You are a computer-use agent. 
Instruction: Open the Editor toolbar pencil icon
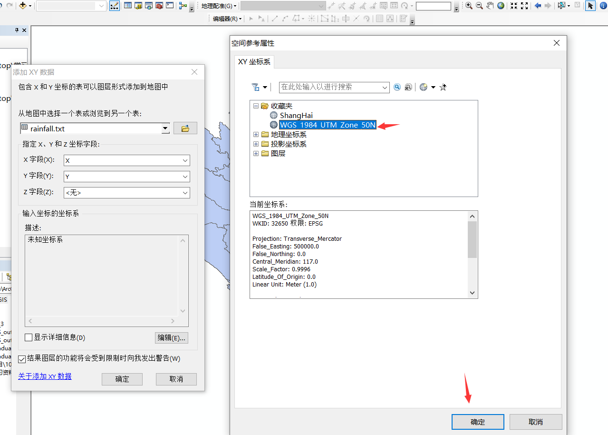114,6
